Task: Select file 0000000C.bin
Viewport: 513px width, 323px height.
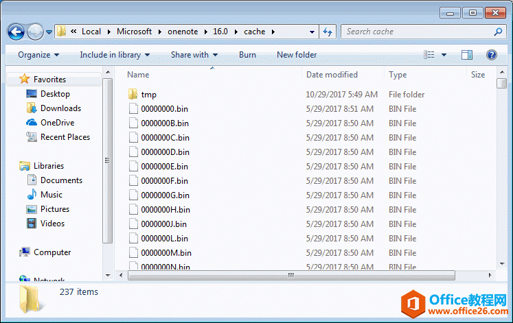Action: 165,137
